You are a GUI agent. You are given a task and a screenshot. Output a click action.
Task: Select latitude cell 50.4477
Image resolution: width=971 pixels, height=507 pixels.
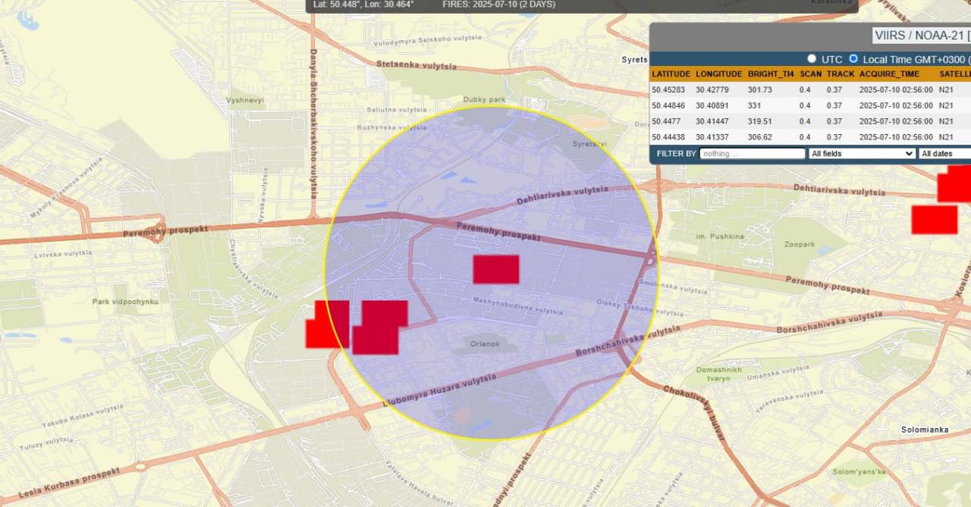[665, 121]
